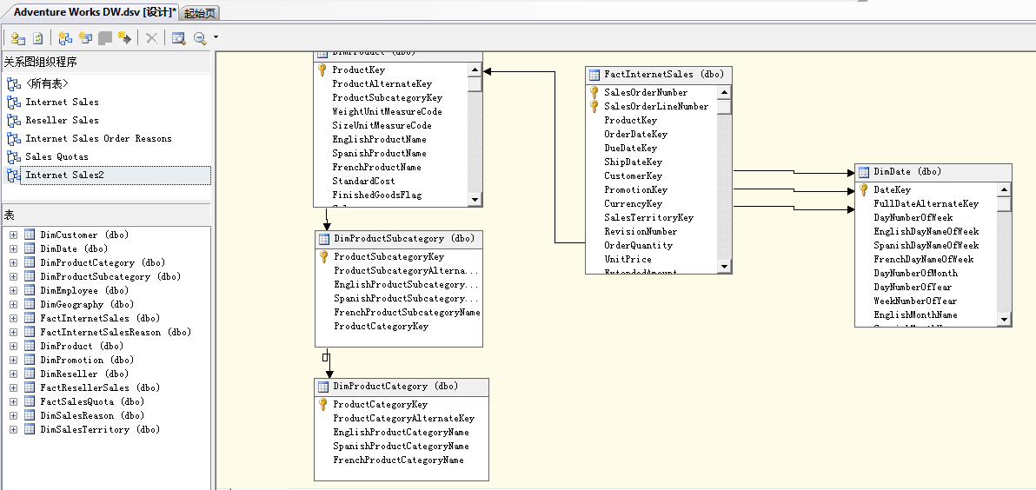Expand FactInternetSales (dbo) in the table list
This screenshot has width=1036, height=490.
(13, 318)
